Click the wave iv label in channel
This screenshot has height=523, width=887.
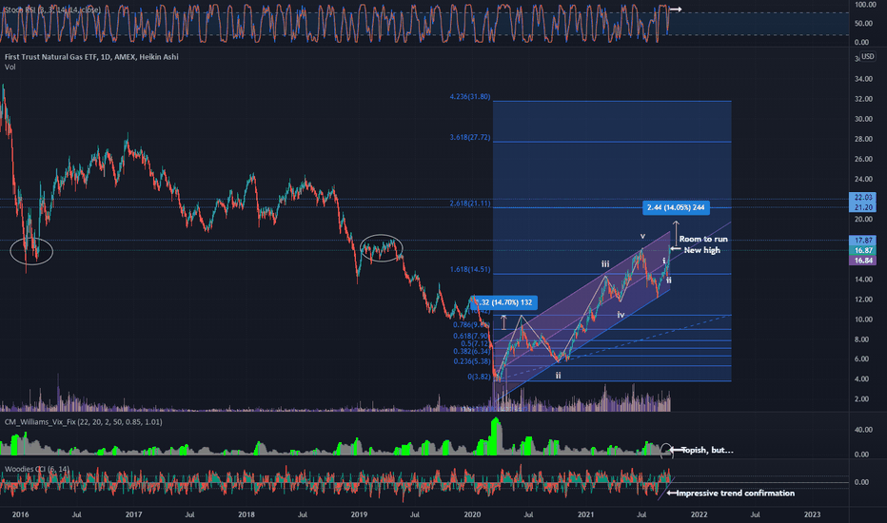(x=621, y=315)
